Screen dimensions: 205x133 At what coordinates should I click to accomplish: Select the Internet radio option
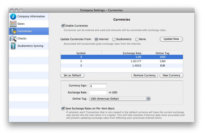click(96, 39)
